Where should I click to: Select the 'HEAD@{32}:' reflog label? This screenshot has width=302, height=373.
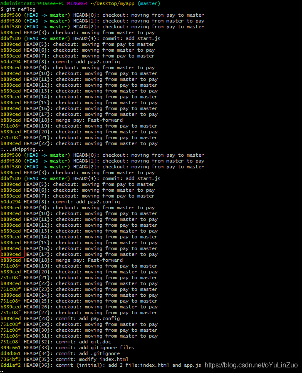tap(38, 342)
